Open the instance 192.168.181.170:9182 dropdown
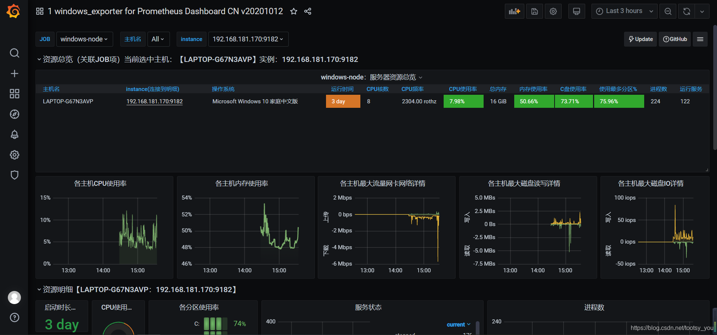Screen dimensions: 717x335 (x=248, y=39)
